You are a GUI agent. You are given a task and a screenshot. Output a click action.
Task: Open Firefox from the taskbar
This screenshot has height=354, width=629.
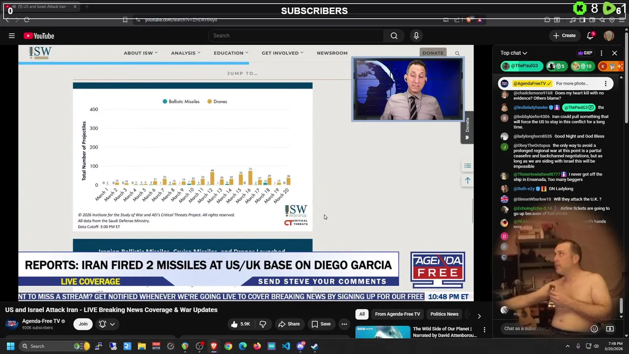pyautogui.click(x=257, y=346)
